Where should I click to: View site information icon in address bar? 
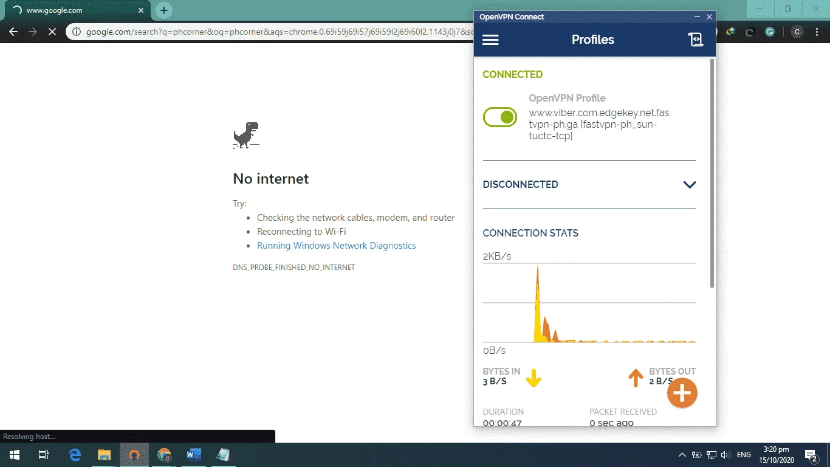point(76,32)
